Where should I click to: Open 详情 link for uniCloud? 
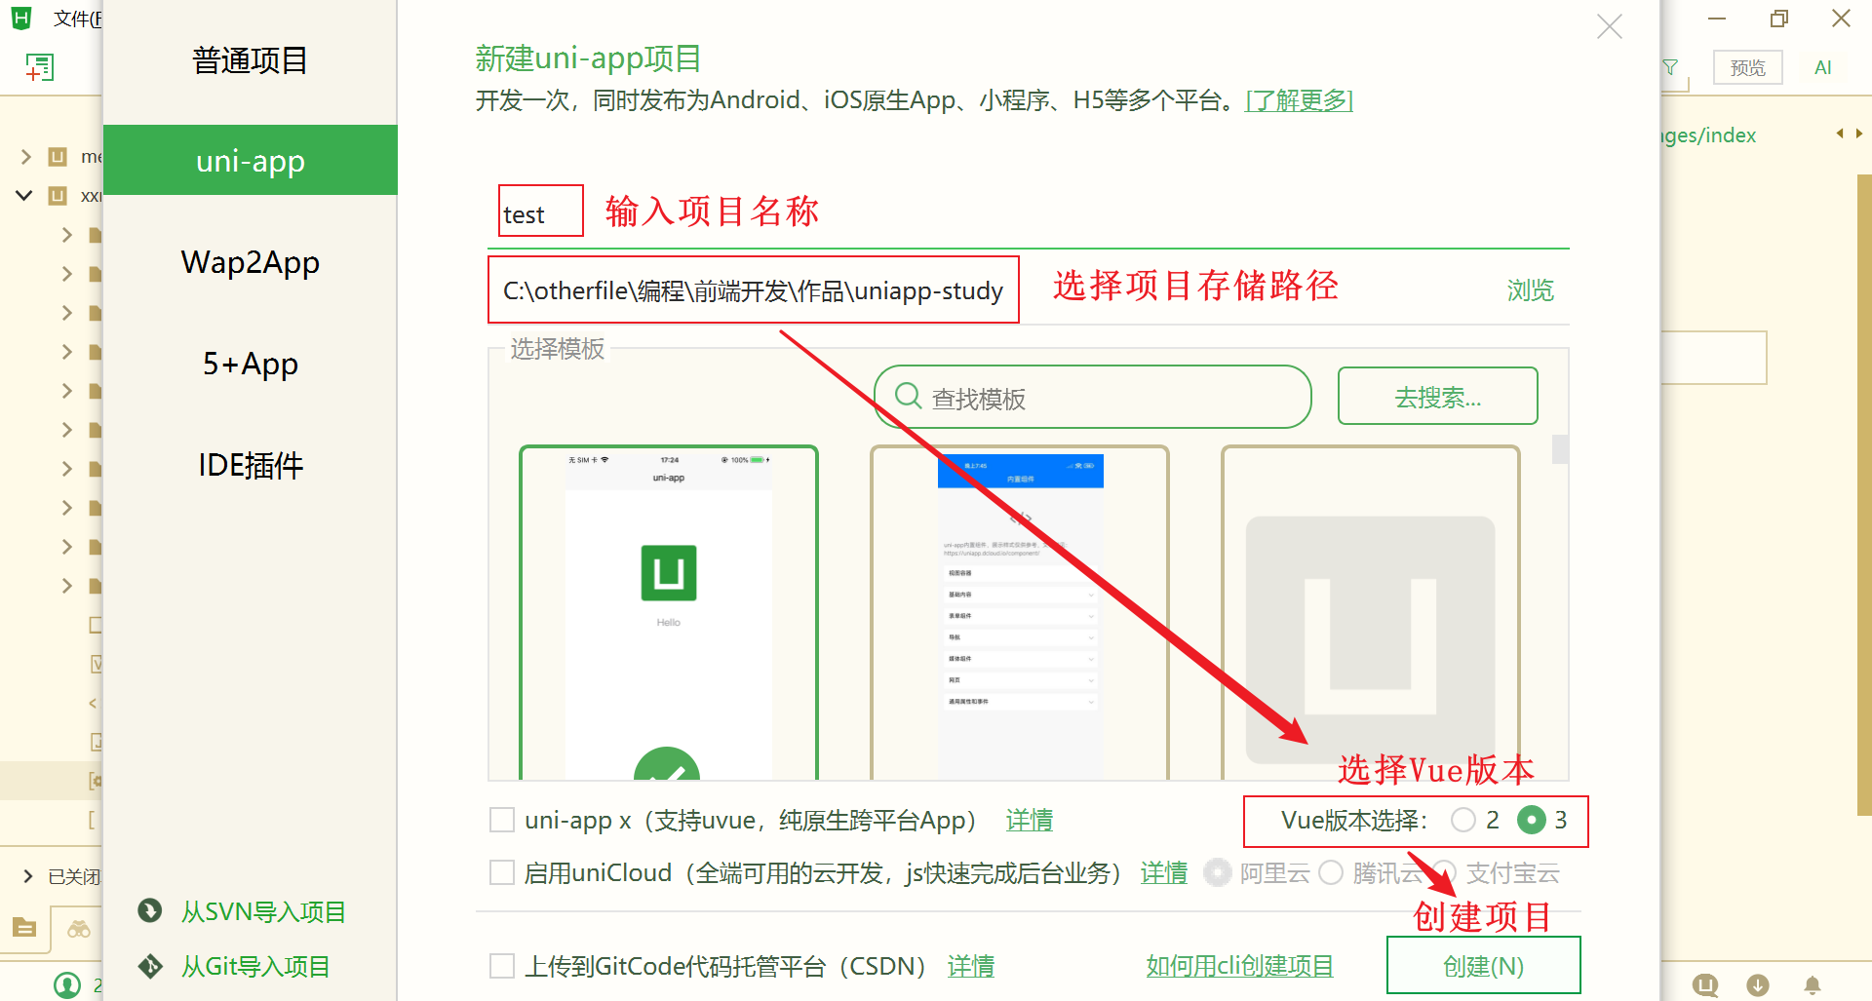1164,872
